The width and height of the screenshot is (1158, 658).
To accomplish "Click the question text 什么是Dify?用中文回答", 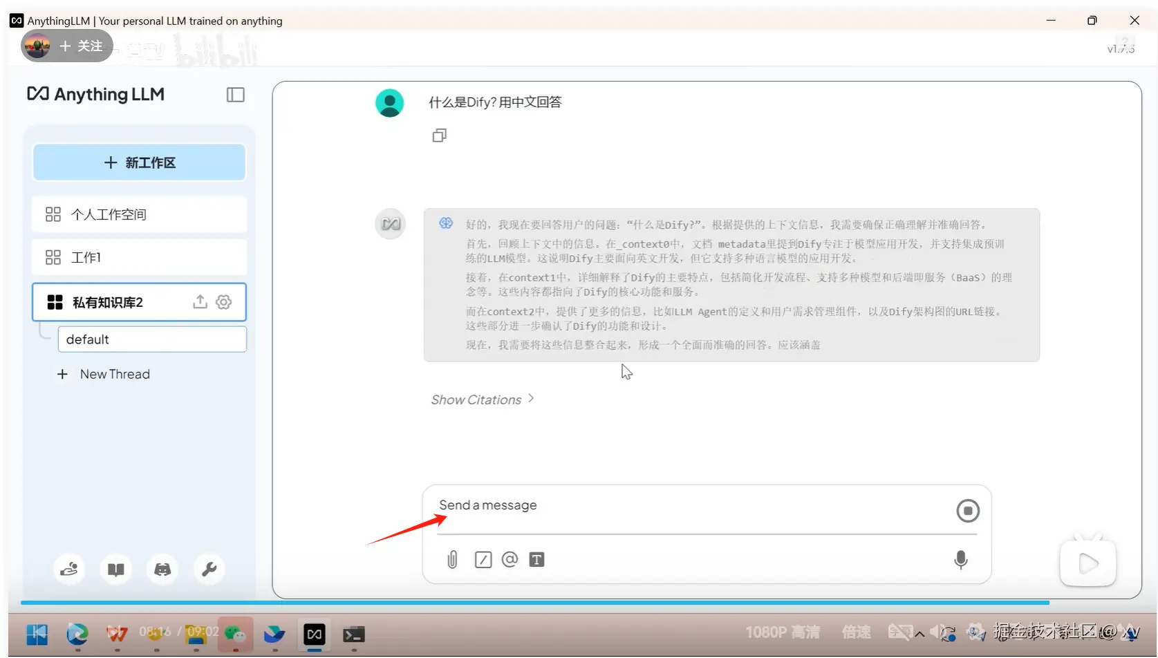I will point(495,102).
